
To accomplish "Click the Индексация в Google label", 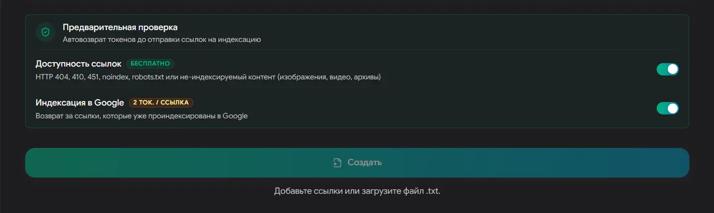I will (x=80, y=103).
